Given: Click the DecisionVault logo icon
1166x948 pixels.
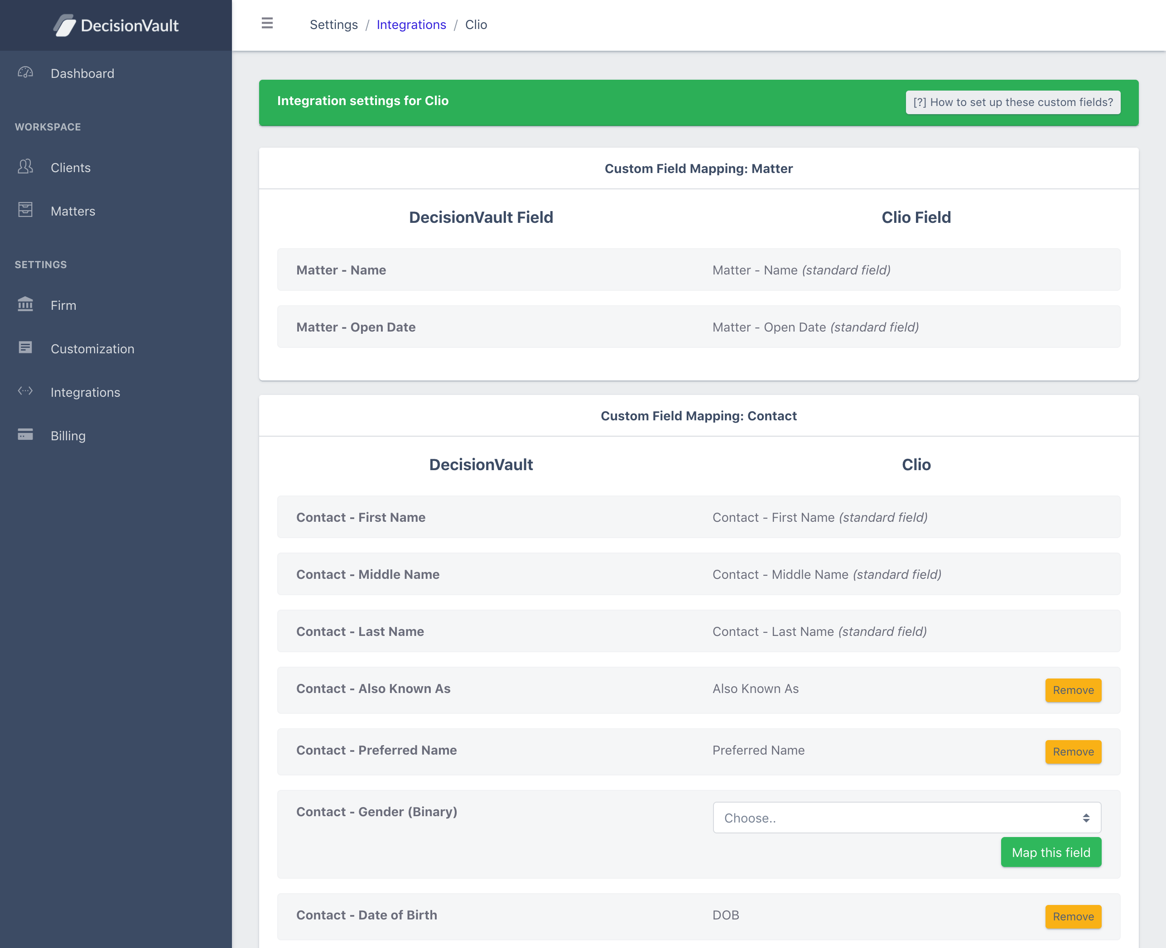Looking at the screenshot, I should pyautogui.click(x=65, y=26).
